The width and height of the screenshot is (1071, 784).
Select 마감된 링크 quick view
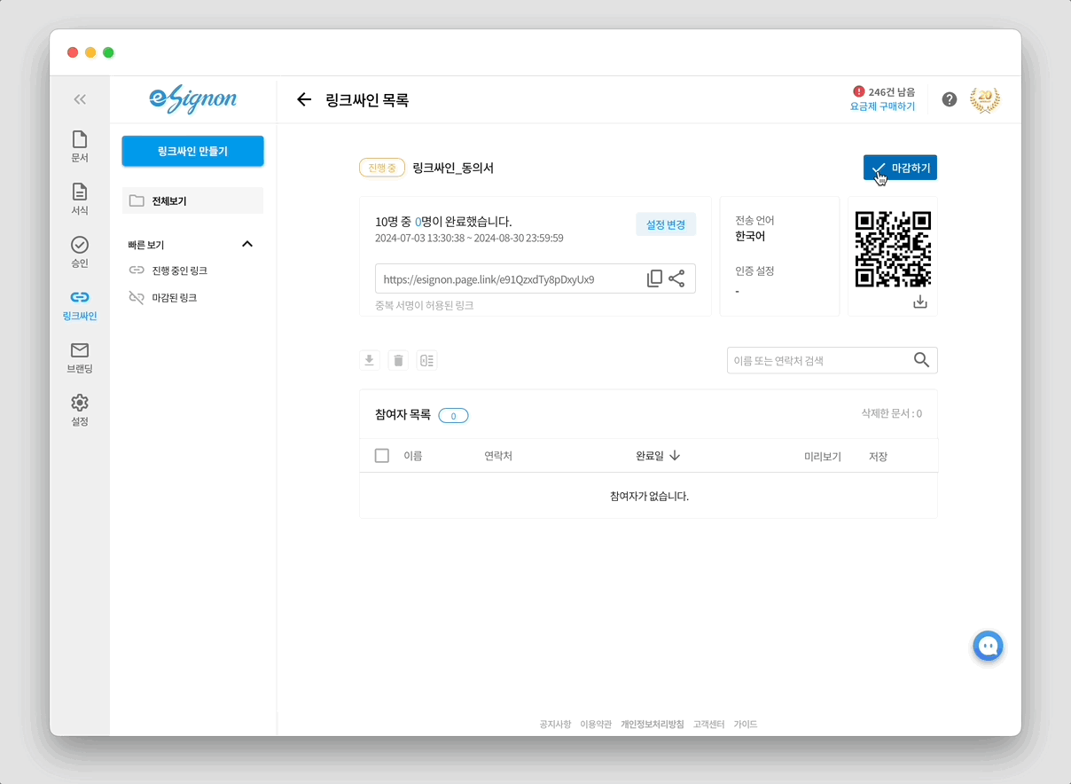[163, 298]
